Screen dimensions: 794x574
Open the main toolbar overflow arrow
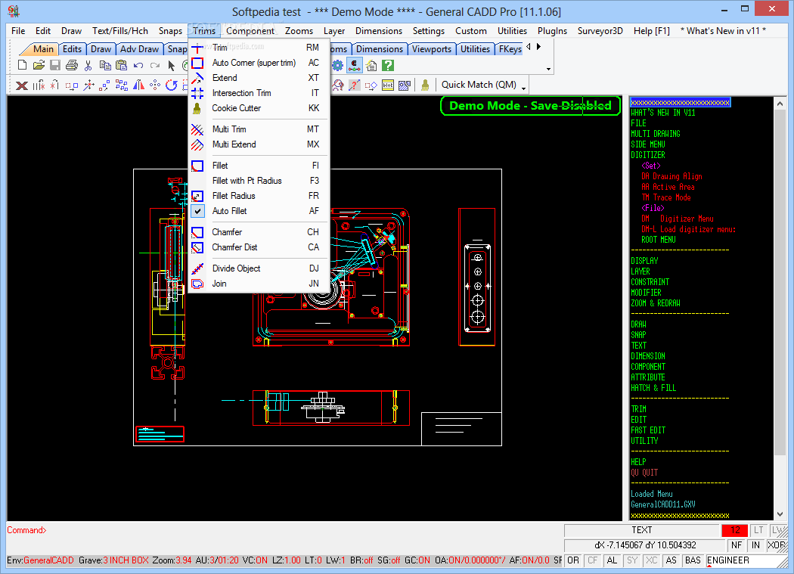tap(548, 69)
